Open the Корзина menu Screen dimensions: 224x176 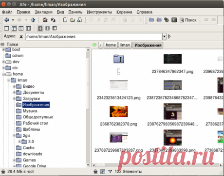pos(124,12)
